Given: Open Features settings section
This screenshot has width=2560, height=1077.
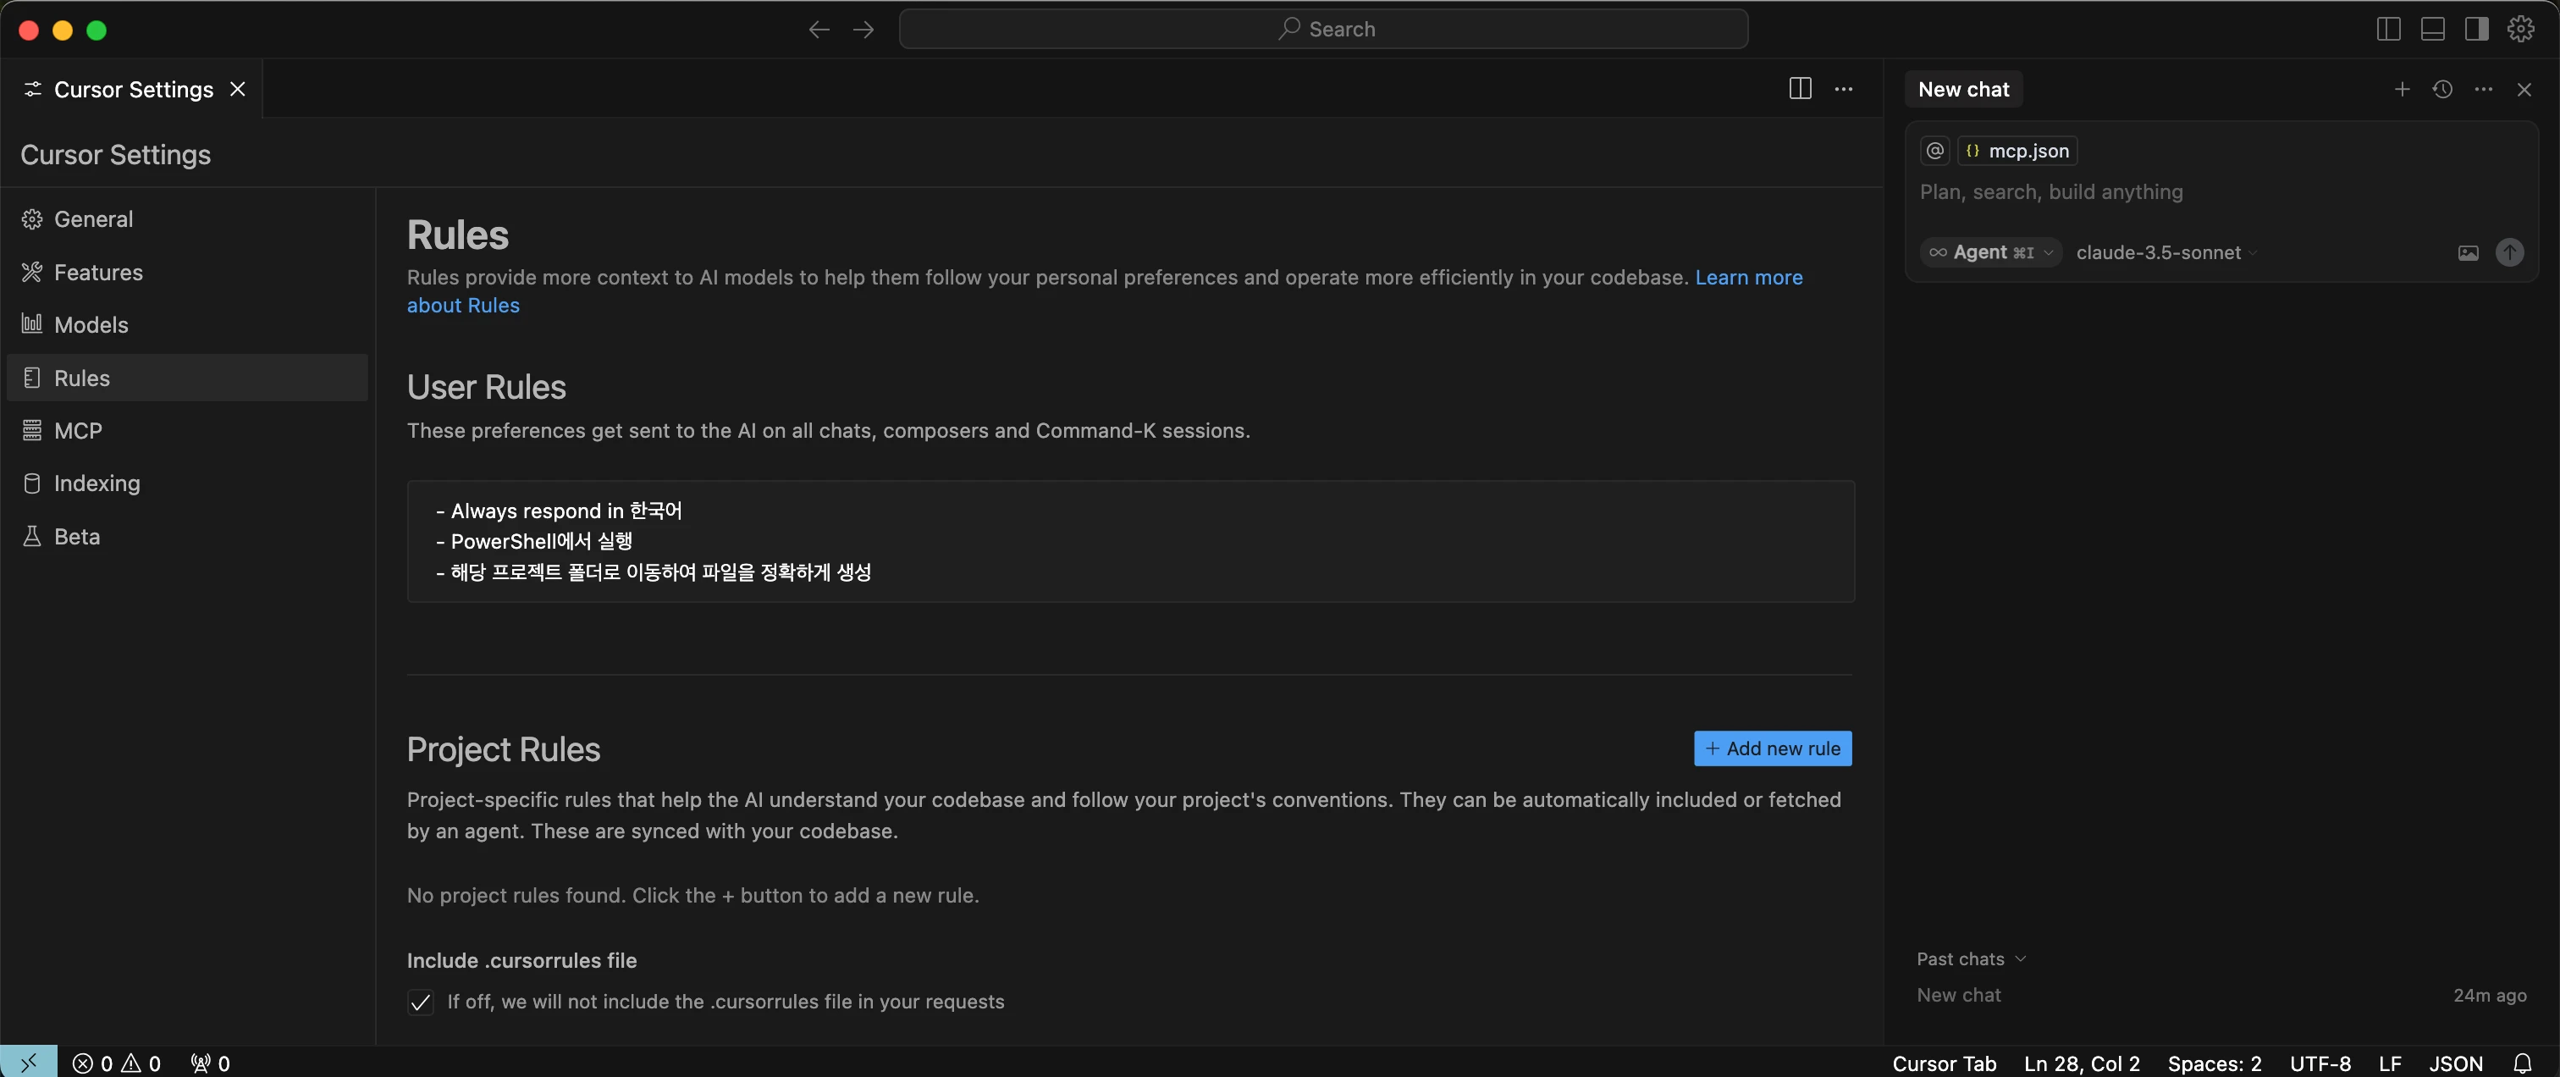Looking at the screenshot, I should click(187, 273).
